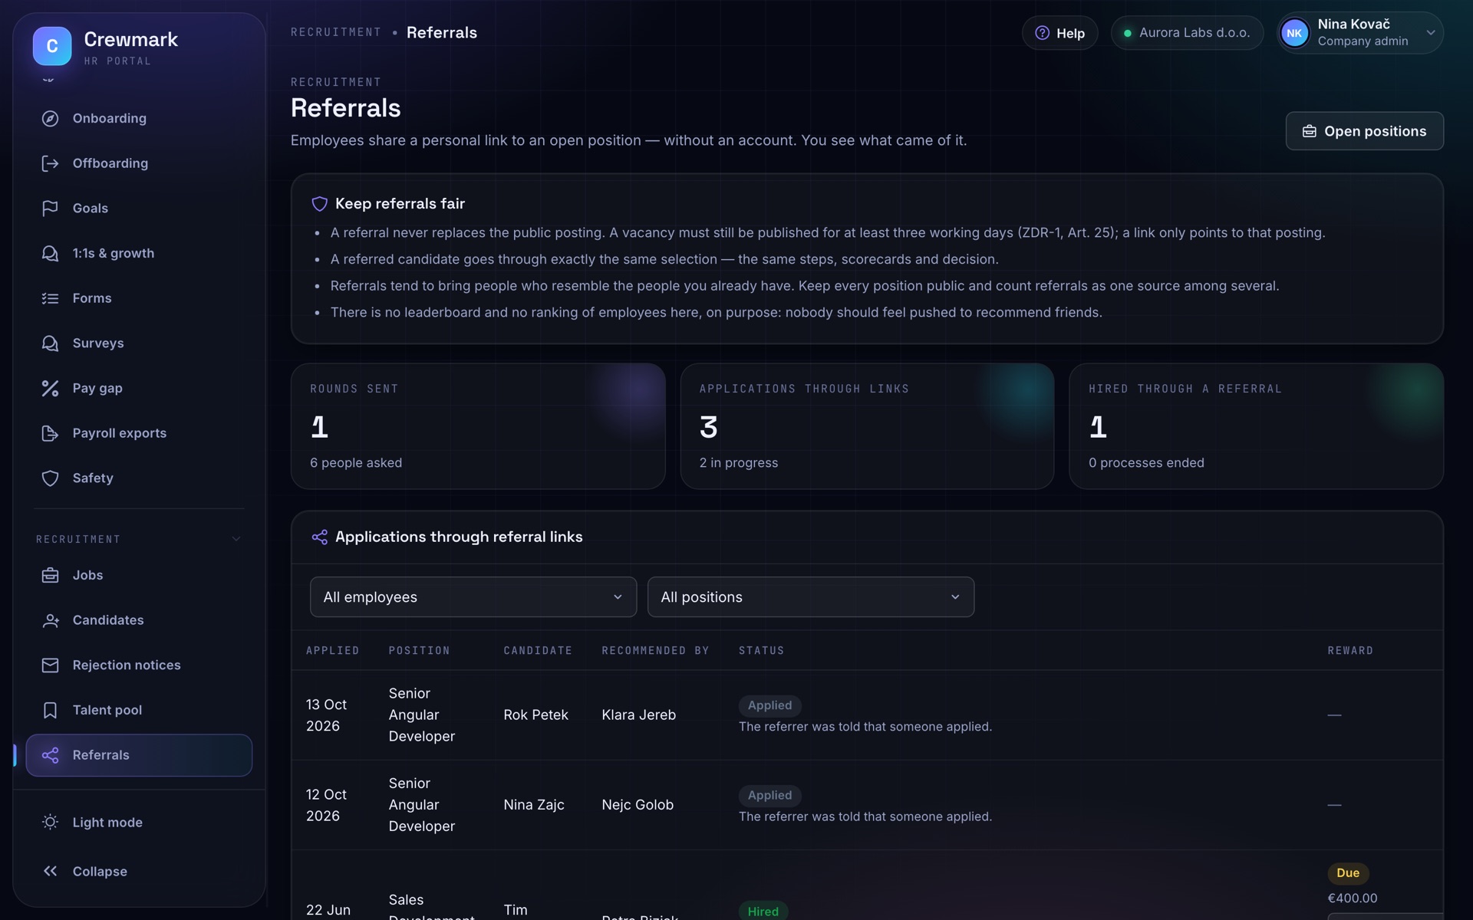Open the Talent pool page

139,710
